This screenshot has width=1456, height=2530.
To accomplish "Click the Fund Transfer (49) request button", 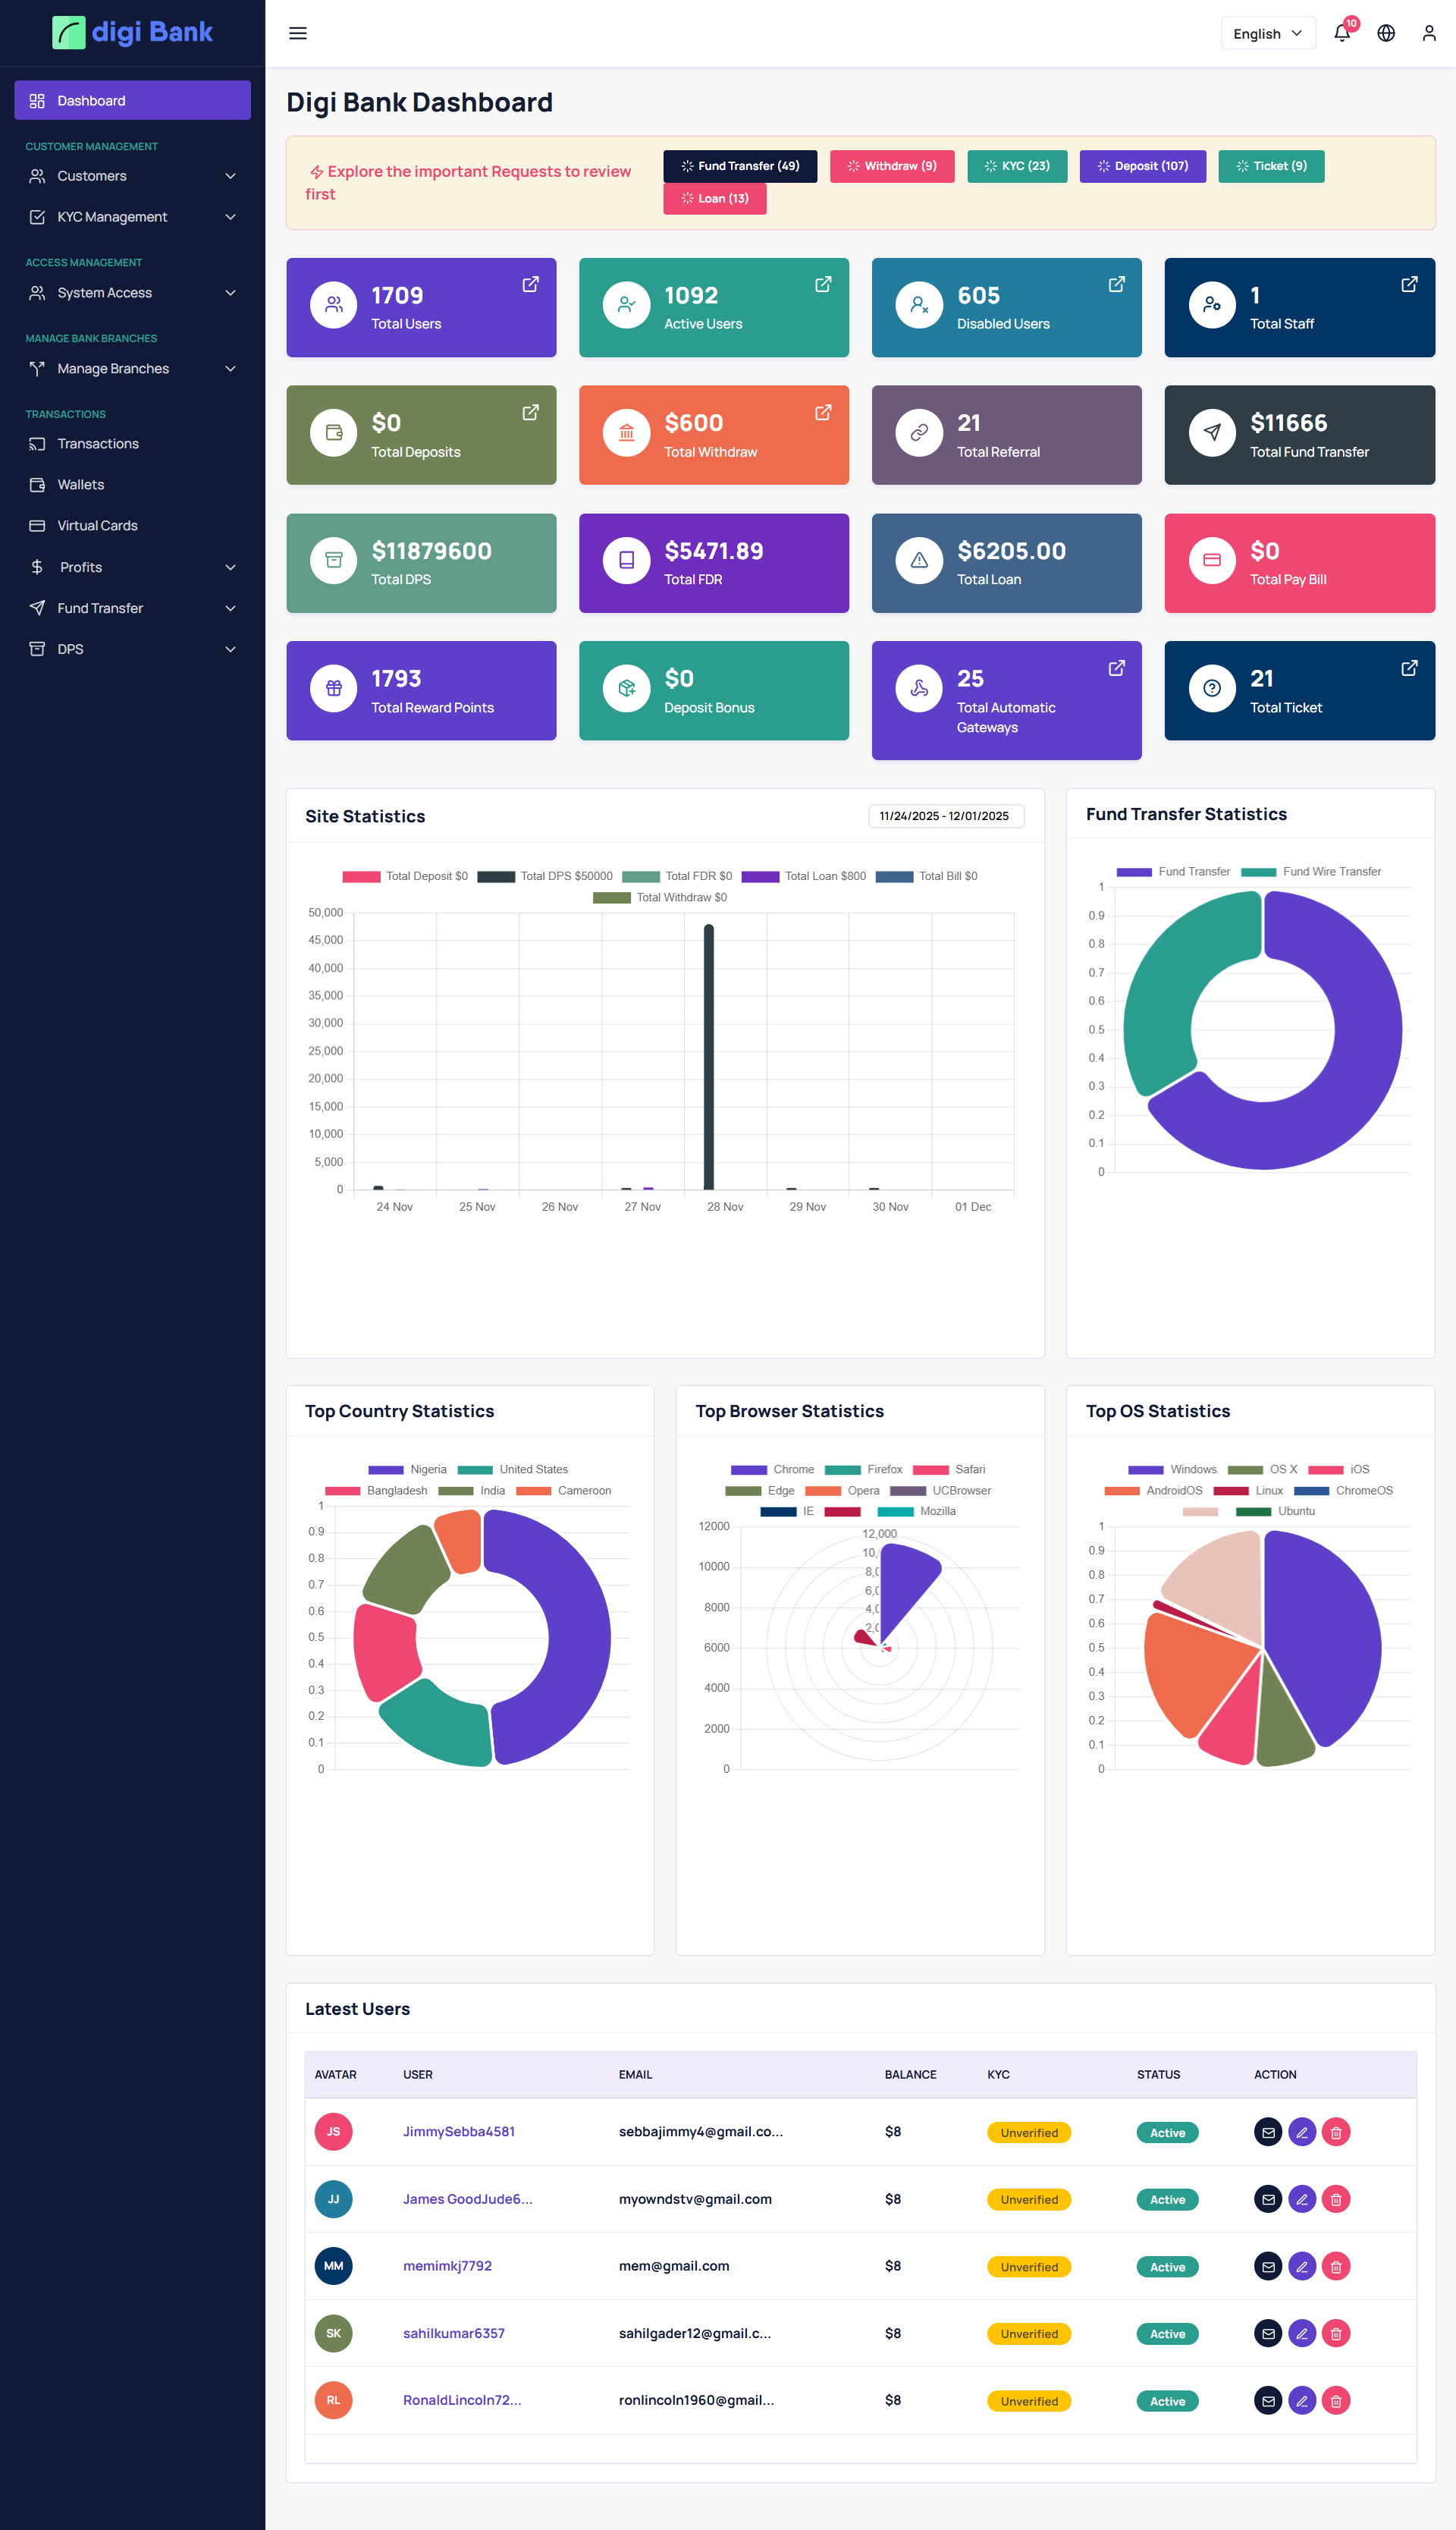I will tap(739, 166).
